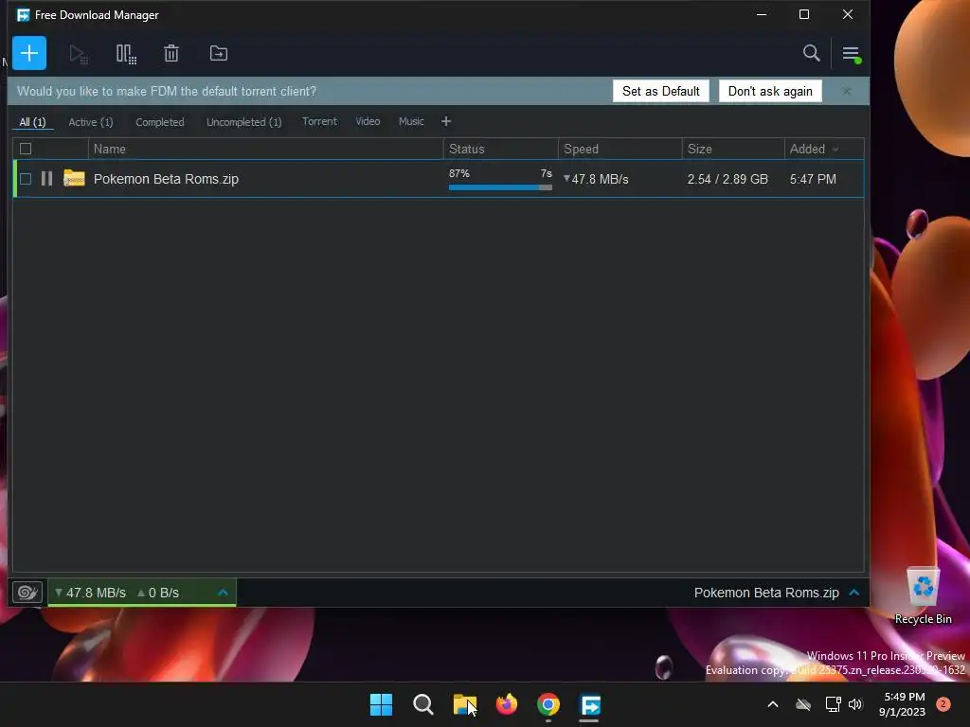Click the 5:47 PM added time

point(813,179)
